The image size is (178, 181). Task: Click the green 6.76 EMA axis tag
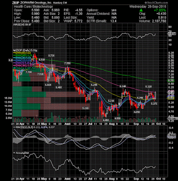[x=171, y=81]
